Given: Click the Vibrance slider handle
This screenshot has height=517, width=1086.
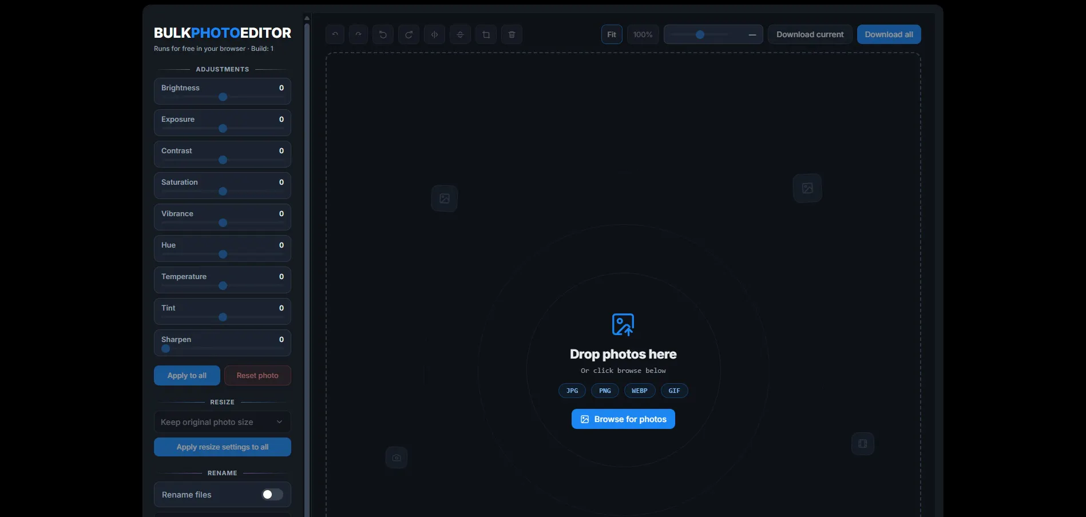Looking at the screenshot, I should (223, 223).
